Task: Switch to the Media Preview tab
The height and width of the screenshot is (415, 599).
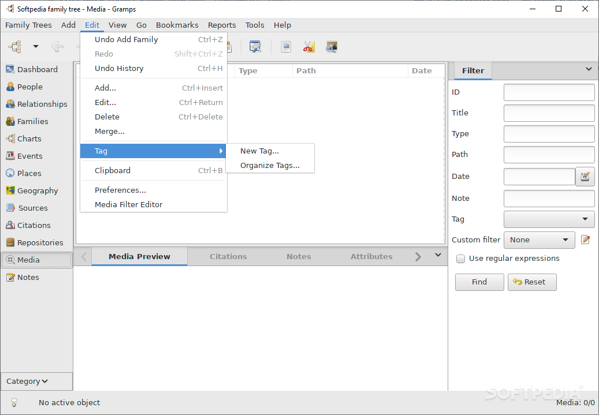Action: tap(139, 256)
